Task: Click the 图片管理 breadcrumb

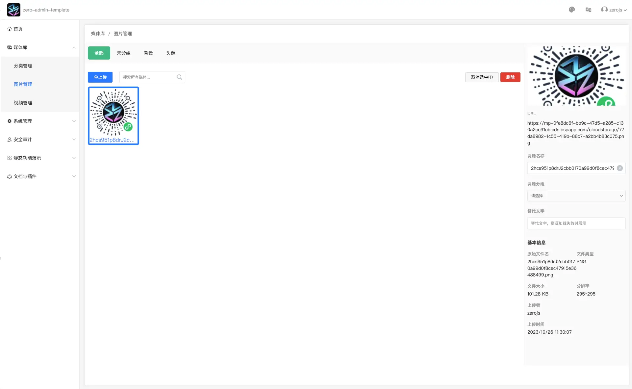Action: tap(123, 34)
